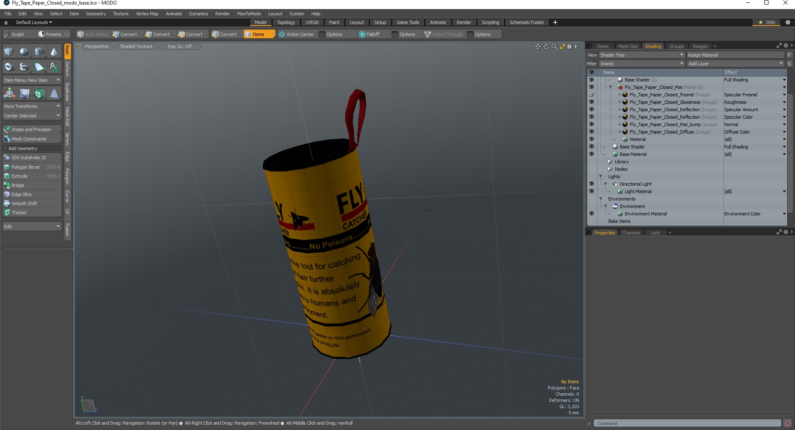This screenshot has height=430, width=795.
Task: Click the Properties panel gear icon
Action: point(785,232)
